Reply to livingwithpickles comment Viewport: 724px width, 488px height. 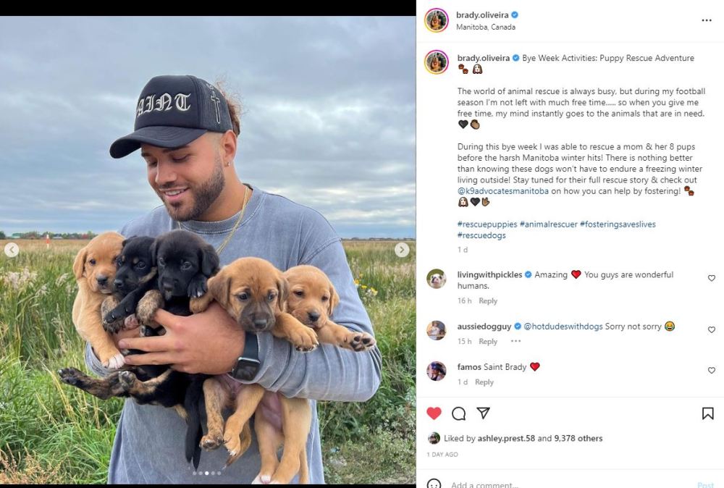(488, 301)
